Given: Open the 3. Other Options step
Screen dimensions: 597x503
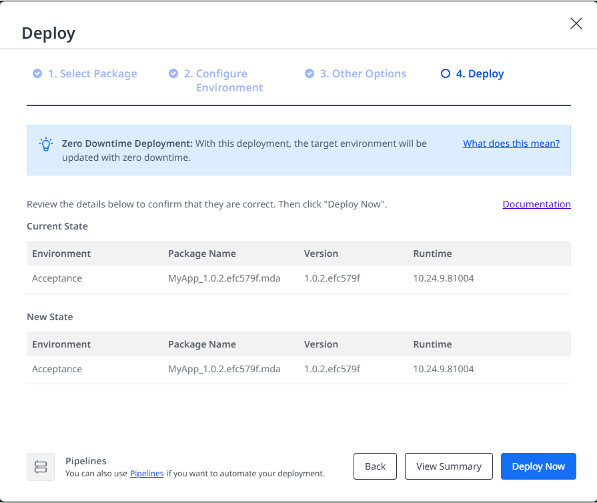Looking at the screenshot, I should coord(363,73).
